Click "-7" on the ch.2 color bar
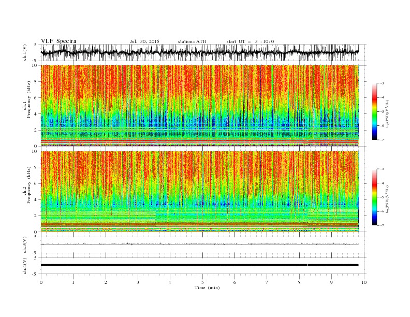The height and width of the screenshot is (317, 410). 382,225
